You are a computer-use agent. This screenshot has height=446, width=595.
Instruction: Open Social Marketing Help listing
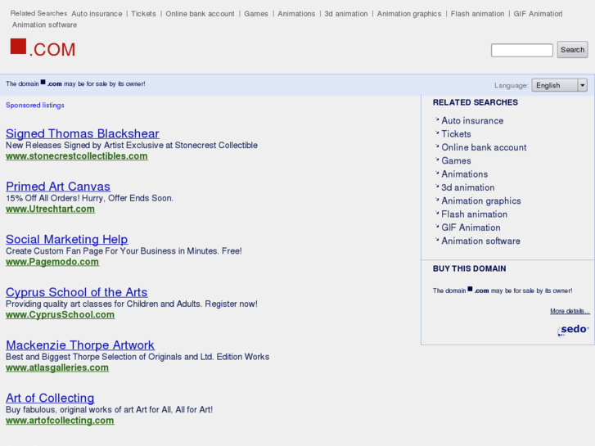(x=67, y=239)
